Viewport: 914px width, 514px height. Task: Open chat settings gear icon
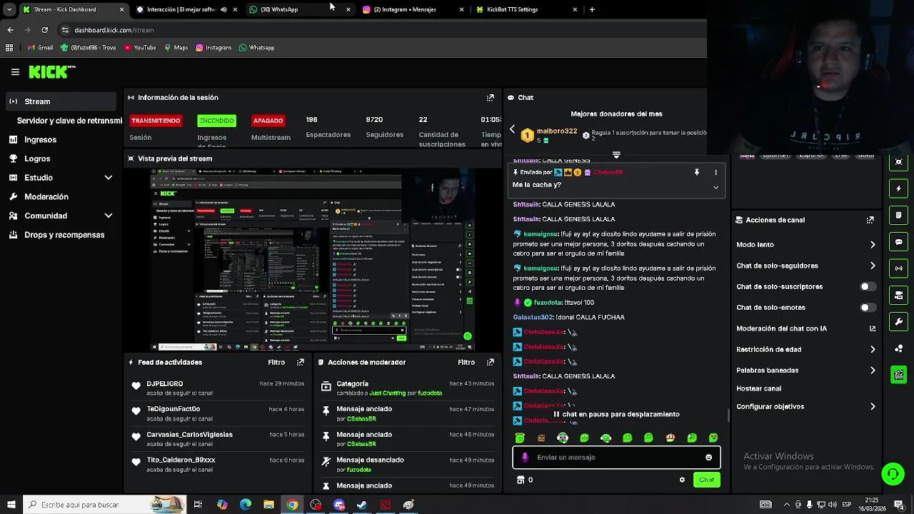pos(682,480)
